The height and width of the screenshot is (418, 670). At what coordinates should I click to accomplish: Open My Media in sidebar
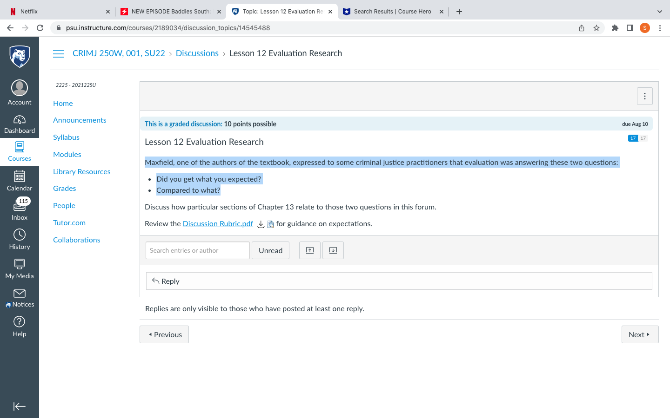[20, 268]
